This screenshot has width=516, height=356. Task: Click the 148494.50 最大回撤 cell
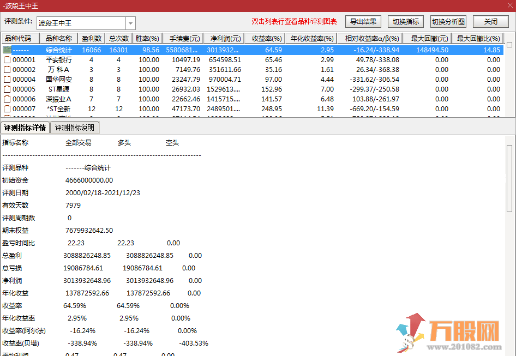tap(433, 50)
